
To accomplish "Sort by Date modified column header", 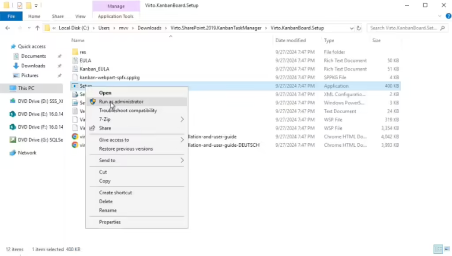I will (290, 40).
